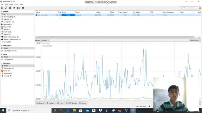Collapse the TAGS section
202x113 pixels.
2,54
